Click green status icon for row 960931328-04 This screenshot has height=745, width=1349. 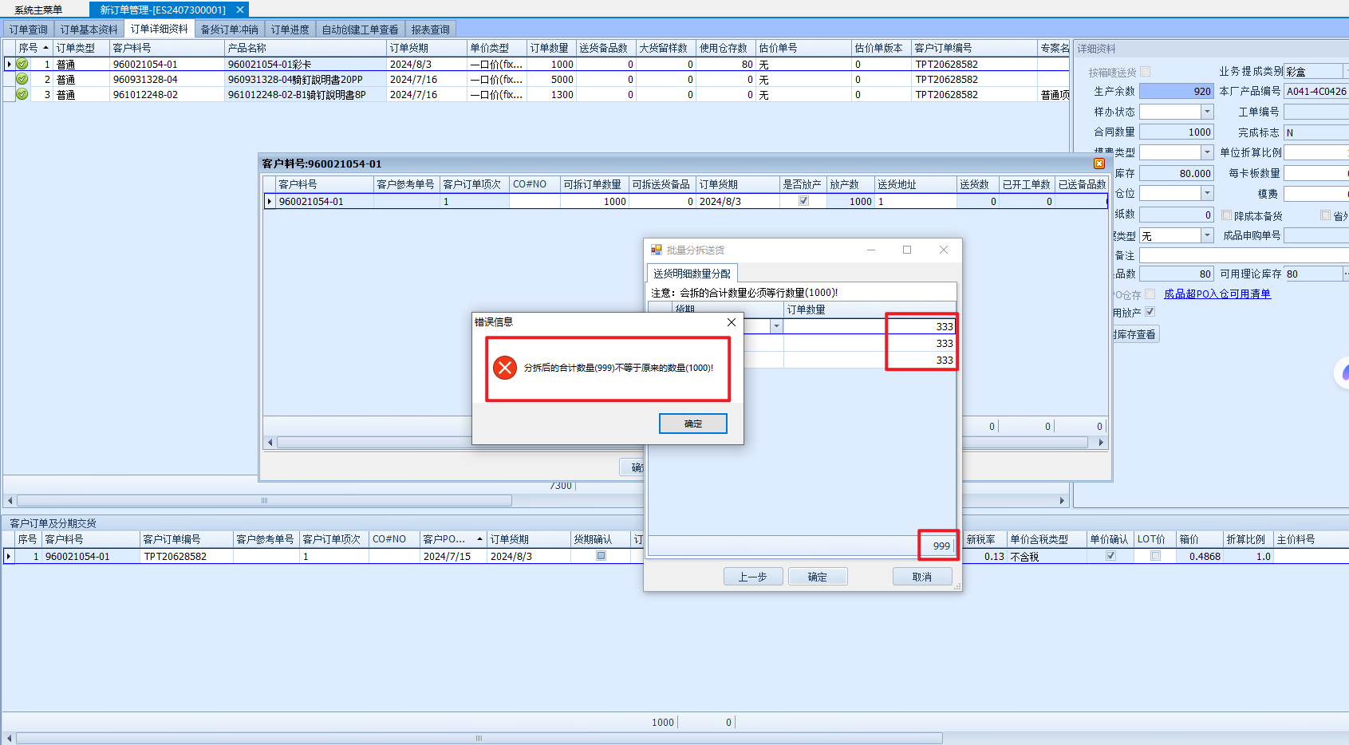point(22,79)
